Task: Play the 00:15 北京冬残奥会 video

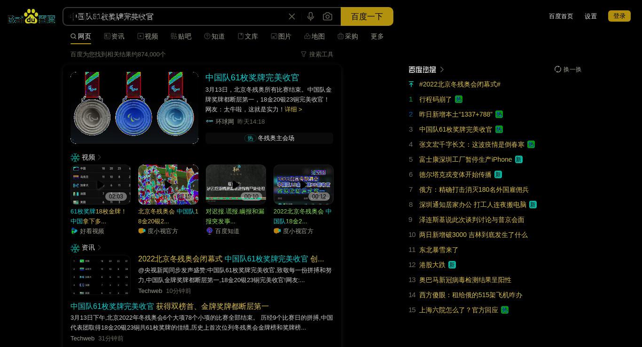Action: pyautogui.click(x=168, y=184)
